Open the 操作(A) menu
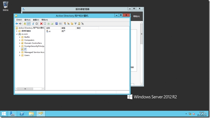The width and height of the screenshot is (210, 118). [27, 20]
